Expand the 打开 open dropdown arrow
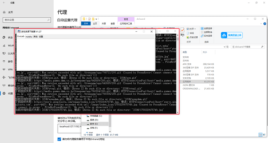Screen dimensions: 268x143 tap(195, 29)
